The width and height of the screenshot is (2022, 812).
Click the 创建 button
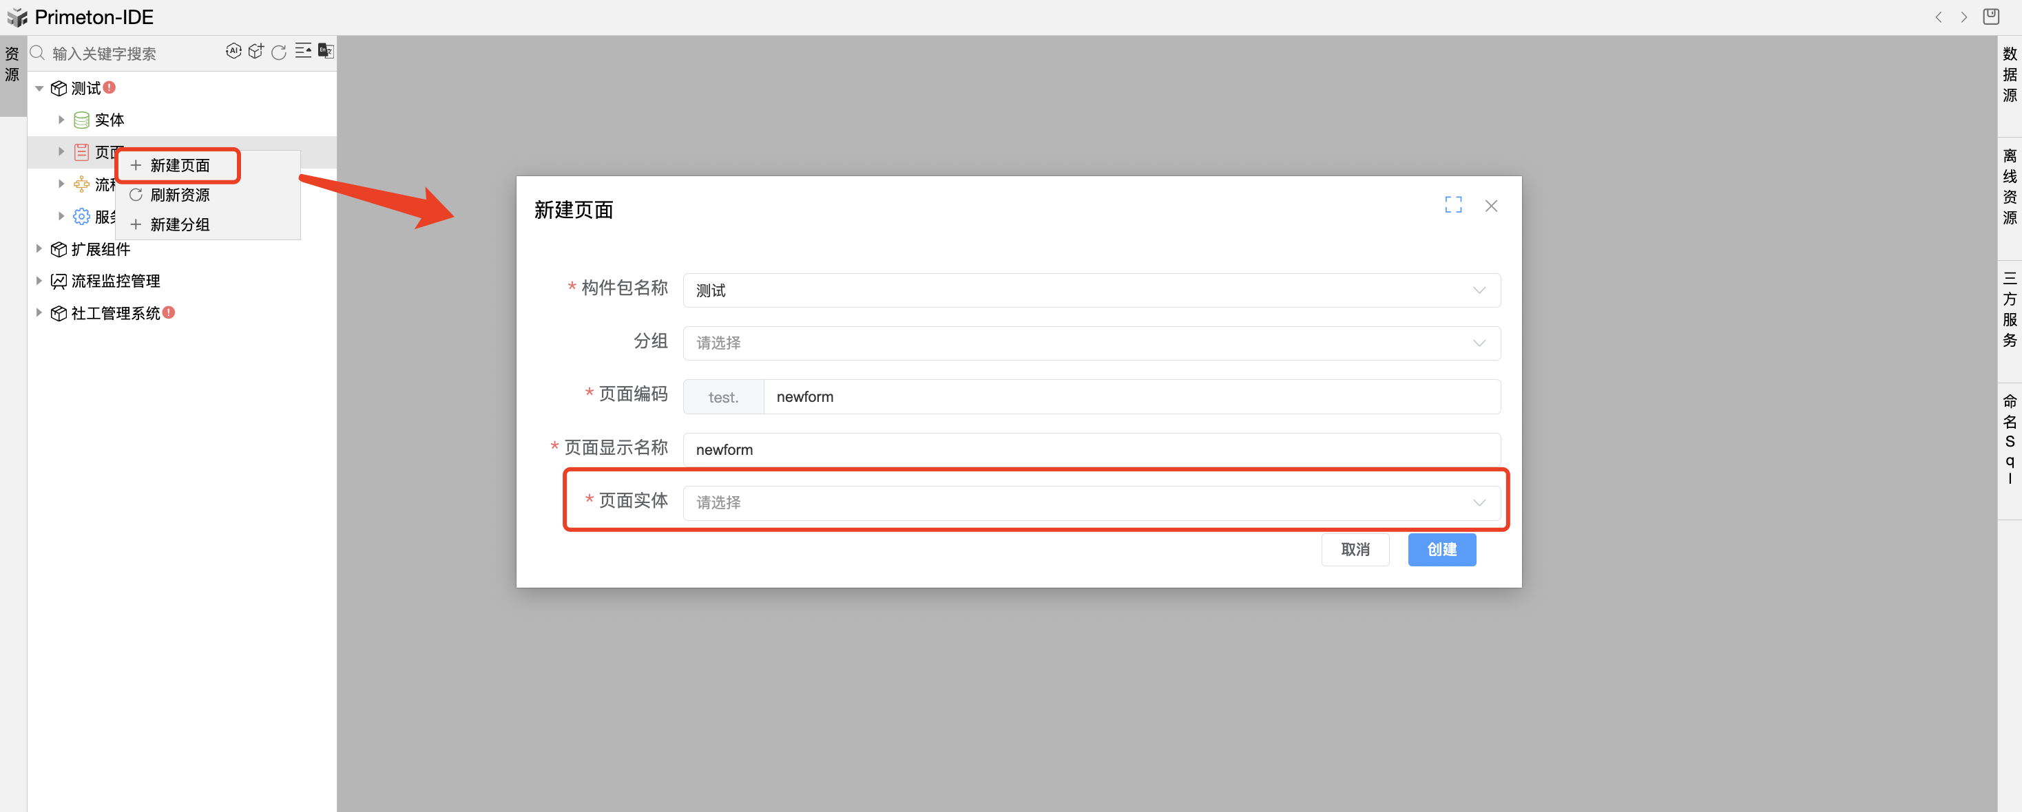tap(1441, 550)
